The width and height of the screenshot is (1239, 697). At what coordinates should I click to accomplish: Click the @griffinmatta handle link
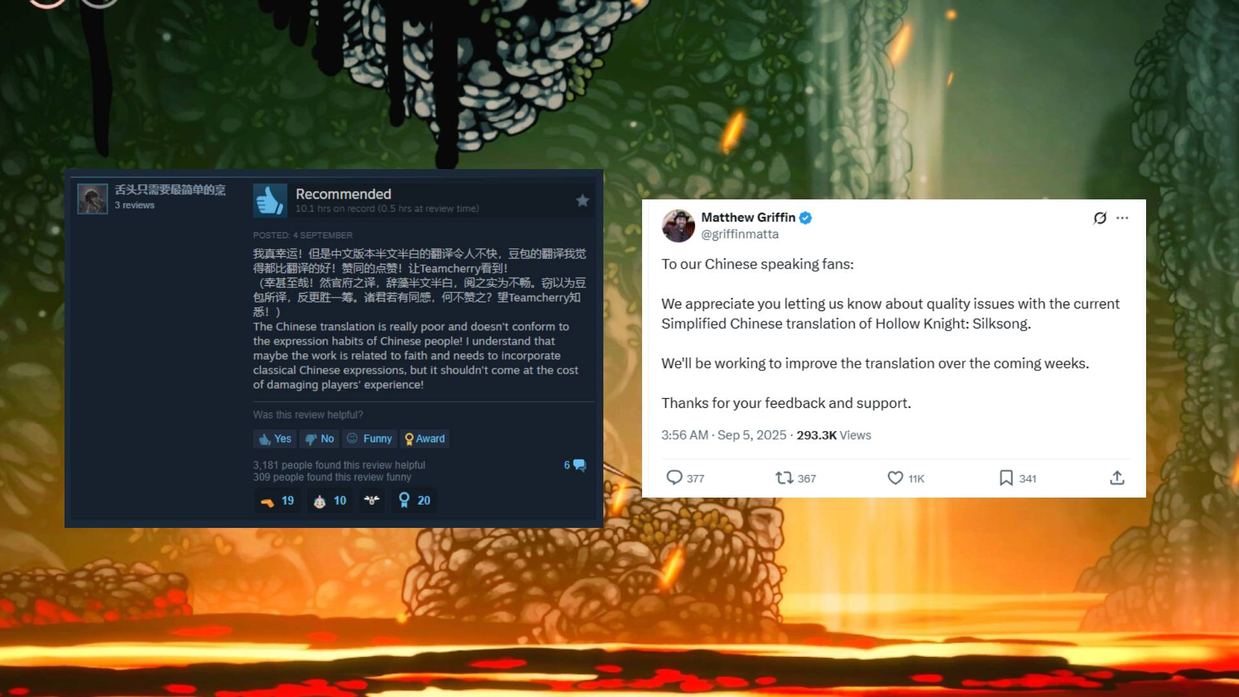click(740, 234)
